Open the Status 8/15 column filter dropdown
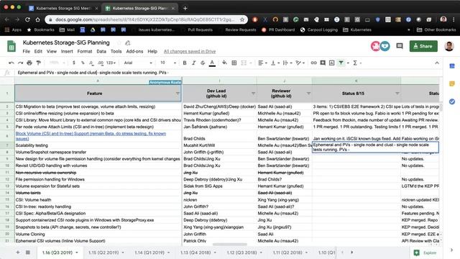460x259 pixels. [x=397, y=94]
